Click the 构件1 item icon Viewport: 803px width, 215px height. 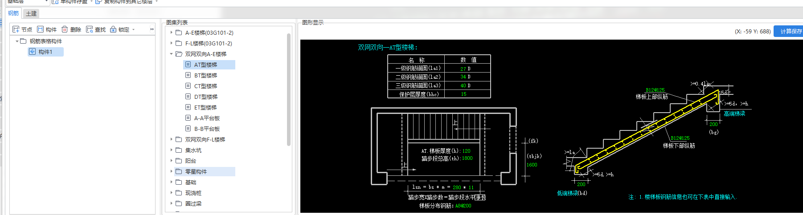pyautogui.click(x=33, y=52)
